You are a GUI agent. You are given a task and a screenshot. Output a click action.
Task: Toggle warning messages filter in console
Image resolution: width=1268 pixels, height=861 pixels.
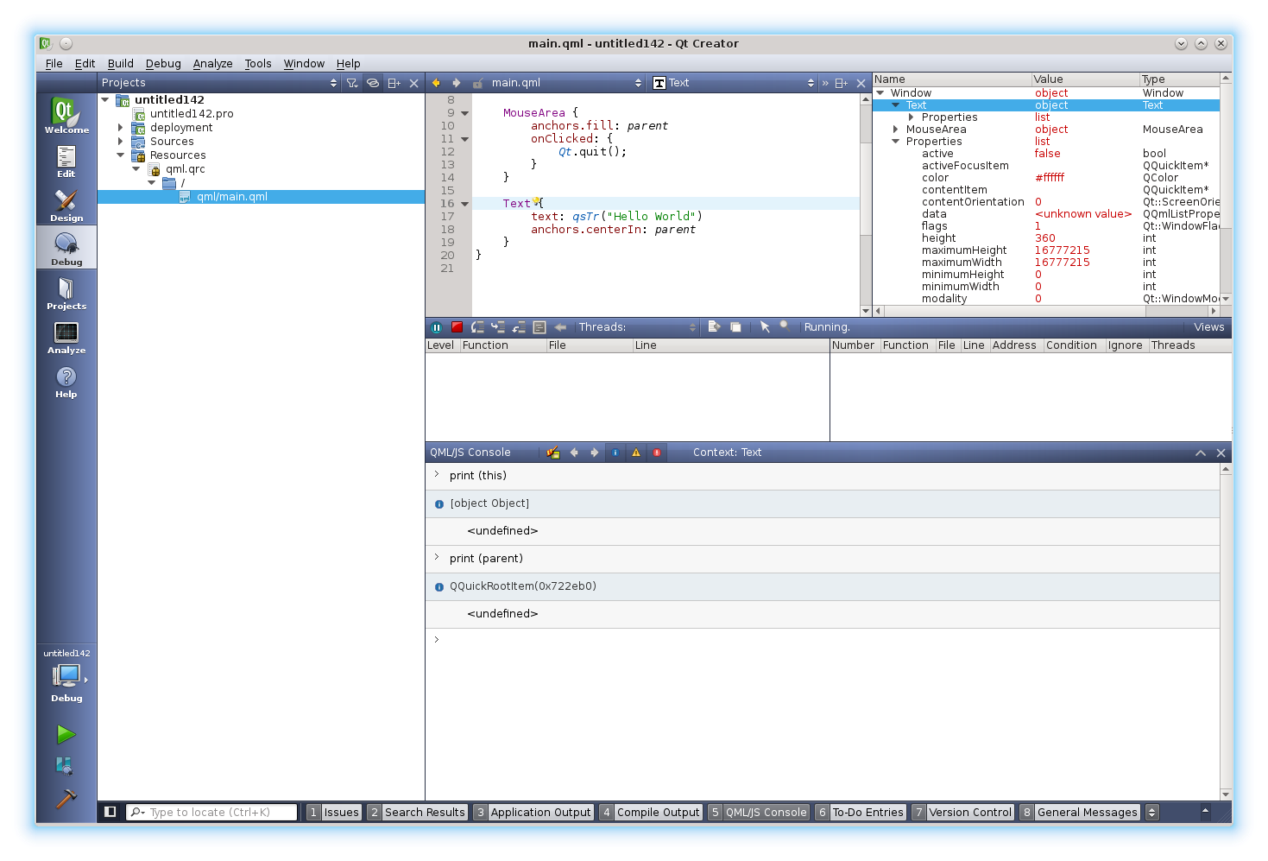click(x=636, y=453)
